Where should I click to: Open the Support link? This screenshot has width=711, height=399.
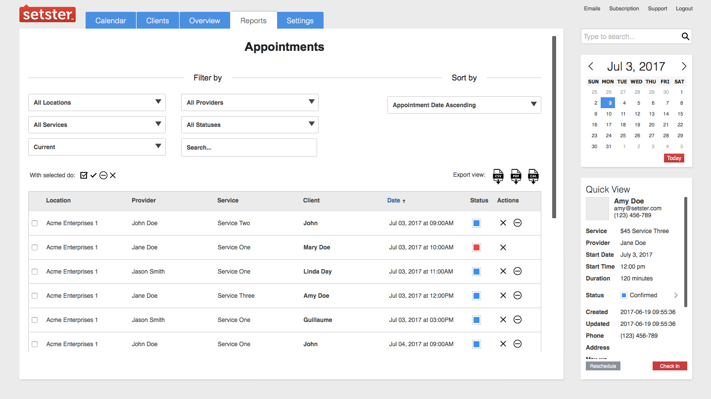click(x=658, y=8)
